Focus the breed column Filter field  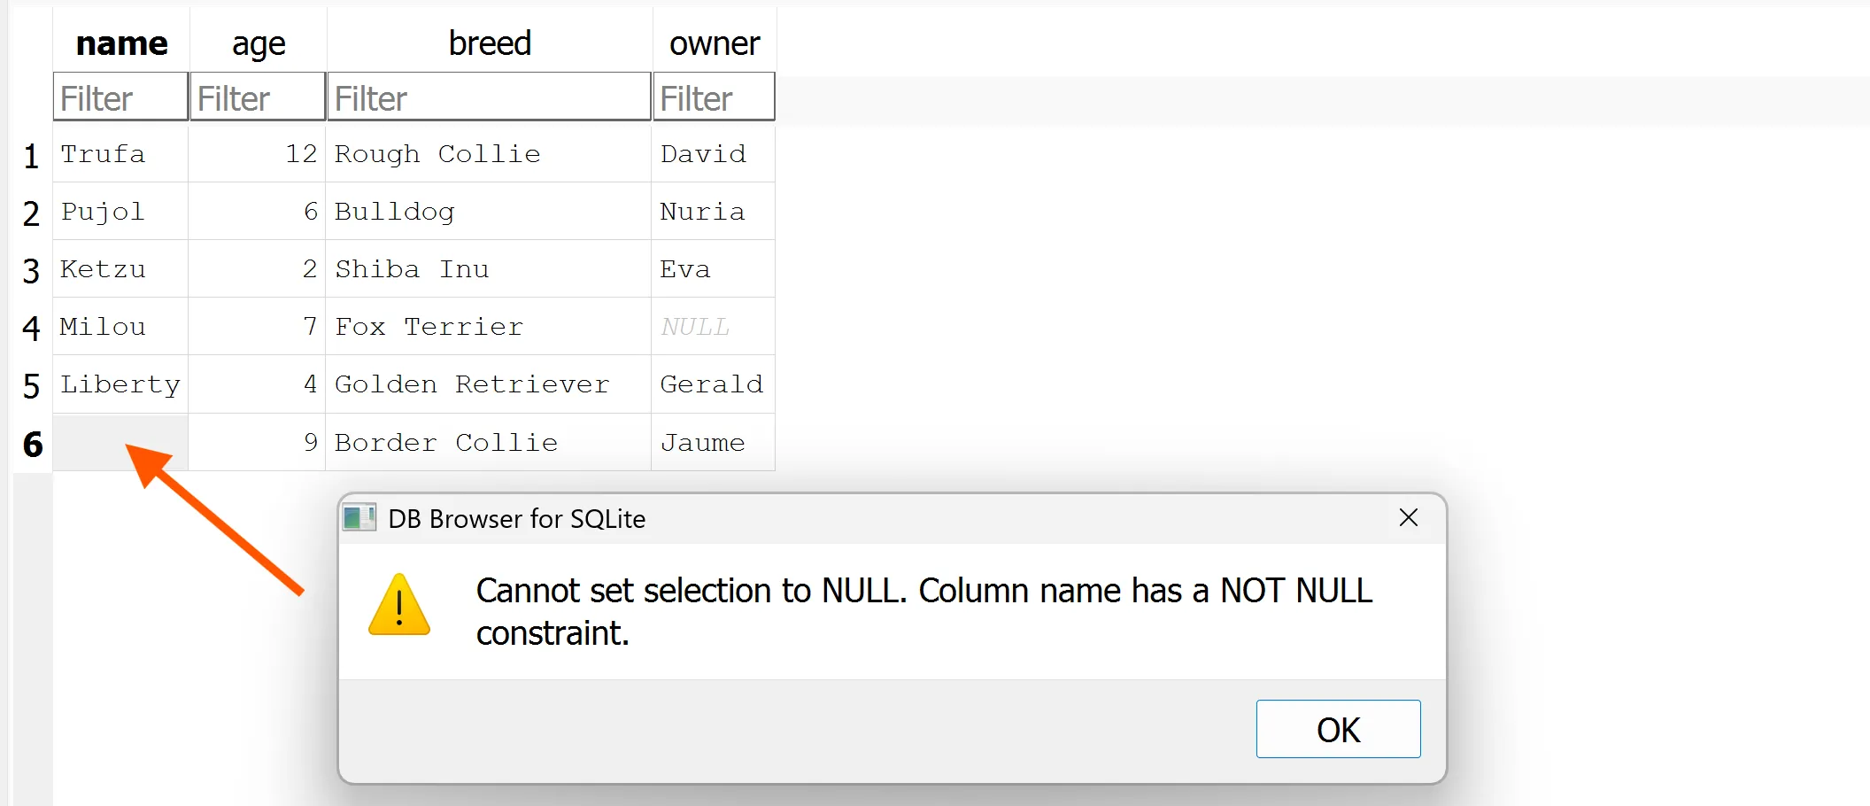(489, 97)
